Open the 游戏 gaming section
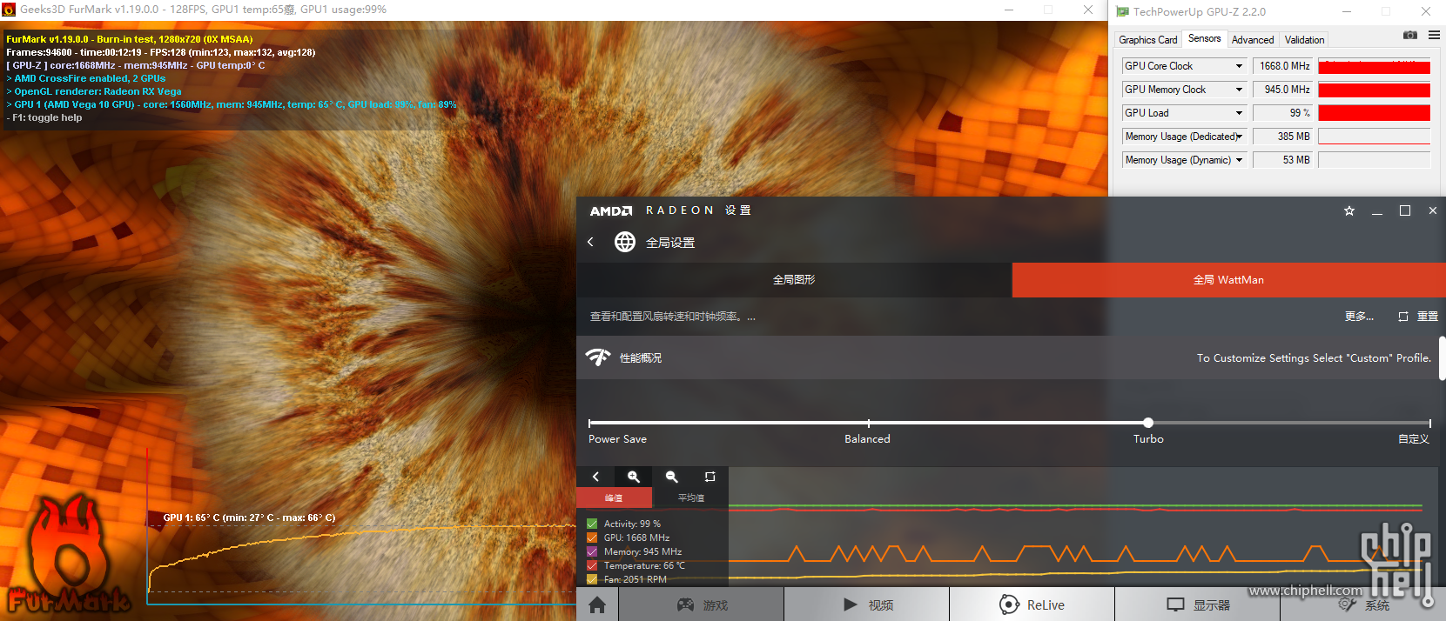Viewport: 1446px width, 621px height. pos(702,604)
